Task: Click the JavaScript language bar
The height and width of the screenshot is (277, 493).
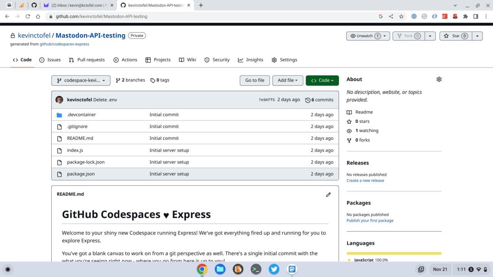Action: pos(394,253)
